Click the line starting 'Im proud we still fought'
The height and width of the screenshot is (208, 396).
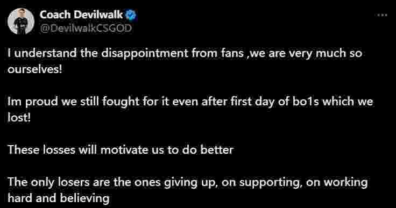coord(190,102)
